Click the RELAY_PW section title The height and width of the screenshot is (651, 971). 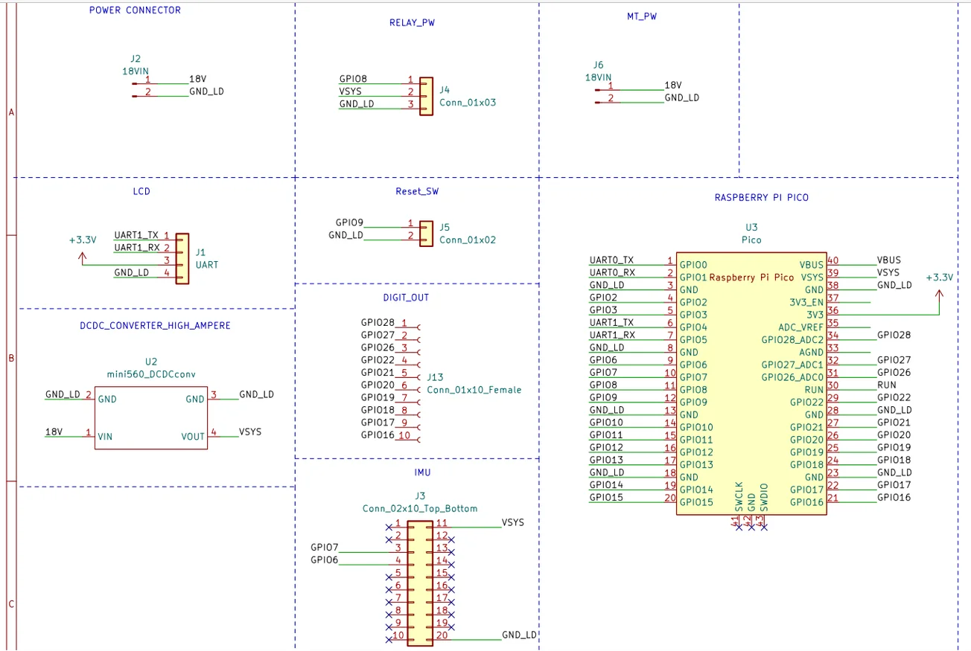pyautogui.click(x=412, y=22)
